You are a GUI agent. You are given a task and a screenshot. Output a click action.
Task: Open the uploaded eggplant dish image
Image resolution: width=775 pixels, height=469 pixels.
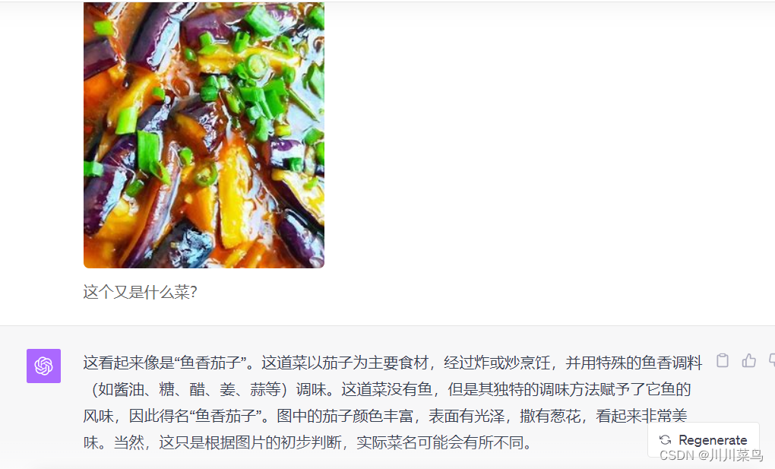pos(204,135)
